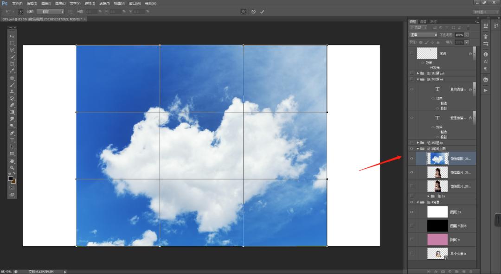Select the Magic Wand tool
This screenshot has width=501, height=274.
(12, 57)
